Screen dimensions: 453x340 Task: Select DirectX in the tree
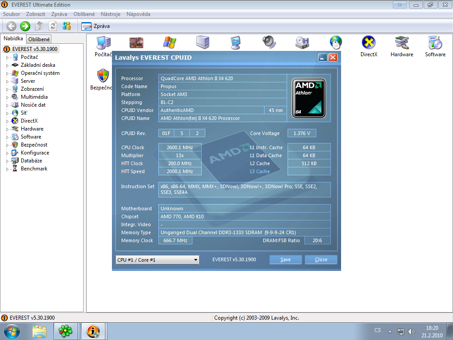point(29,121)
